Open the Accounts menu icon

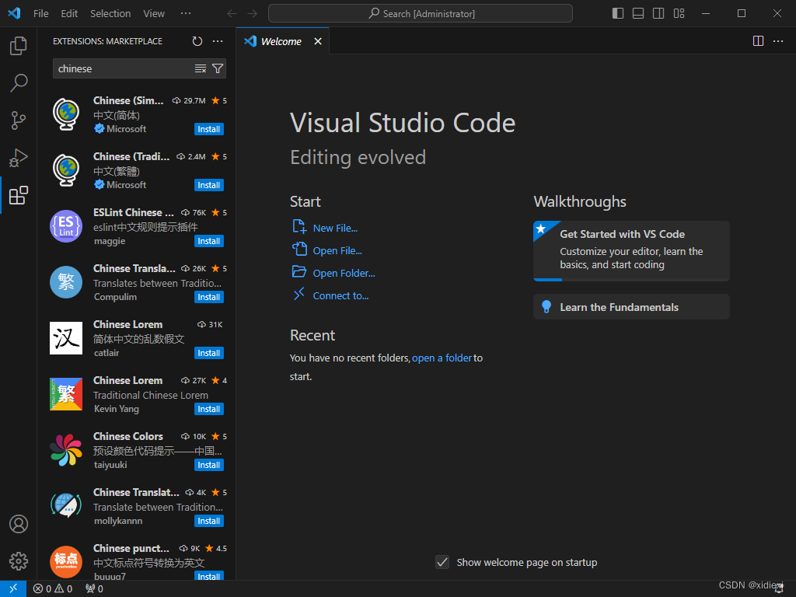tap(19, 524)
